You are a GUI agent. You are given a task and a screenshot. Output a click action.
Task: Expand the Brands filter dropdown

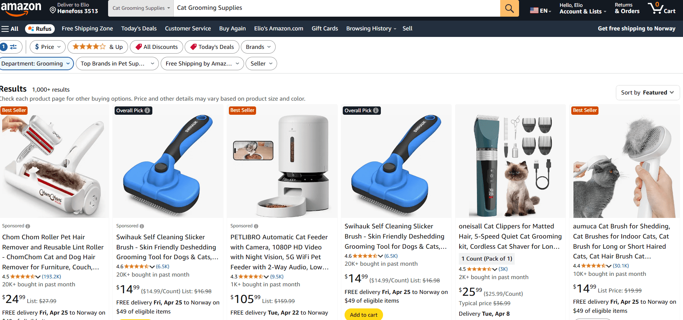[x=258, y=47]
